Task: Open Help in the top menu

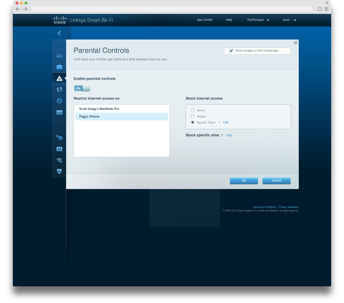Action: tap(229, 20)
